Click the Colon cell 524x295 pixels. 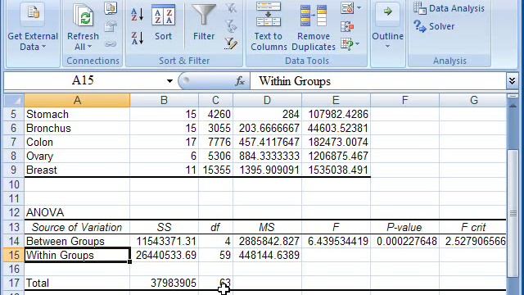coord(77,142)
